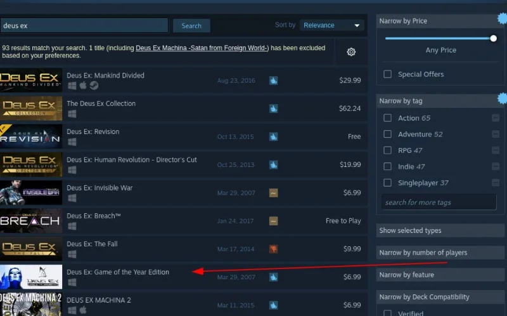The height and width of the screenshot is (316, 507).
Task: Exclude the Indie tag with minus icon
Action: (496, 166)
